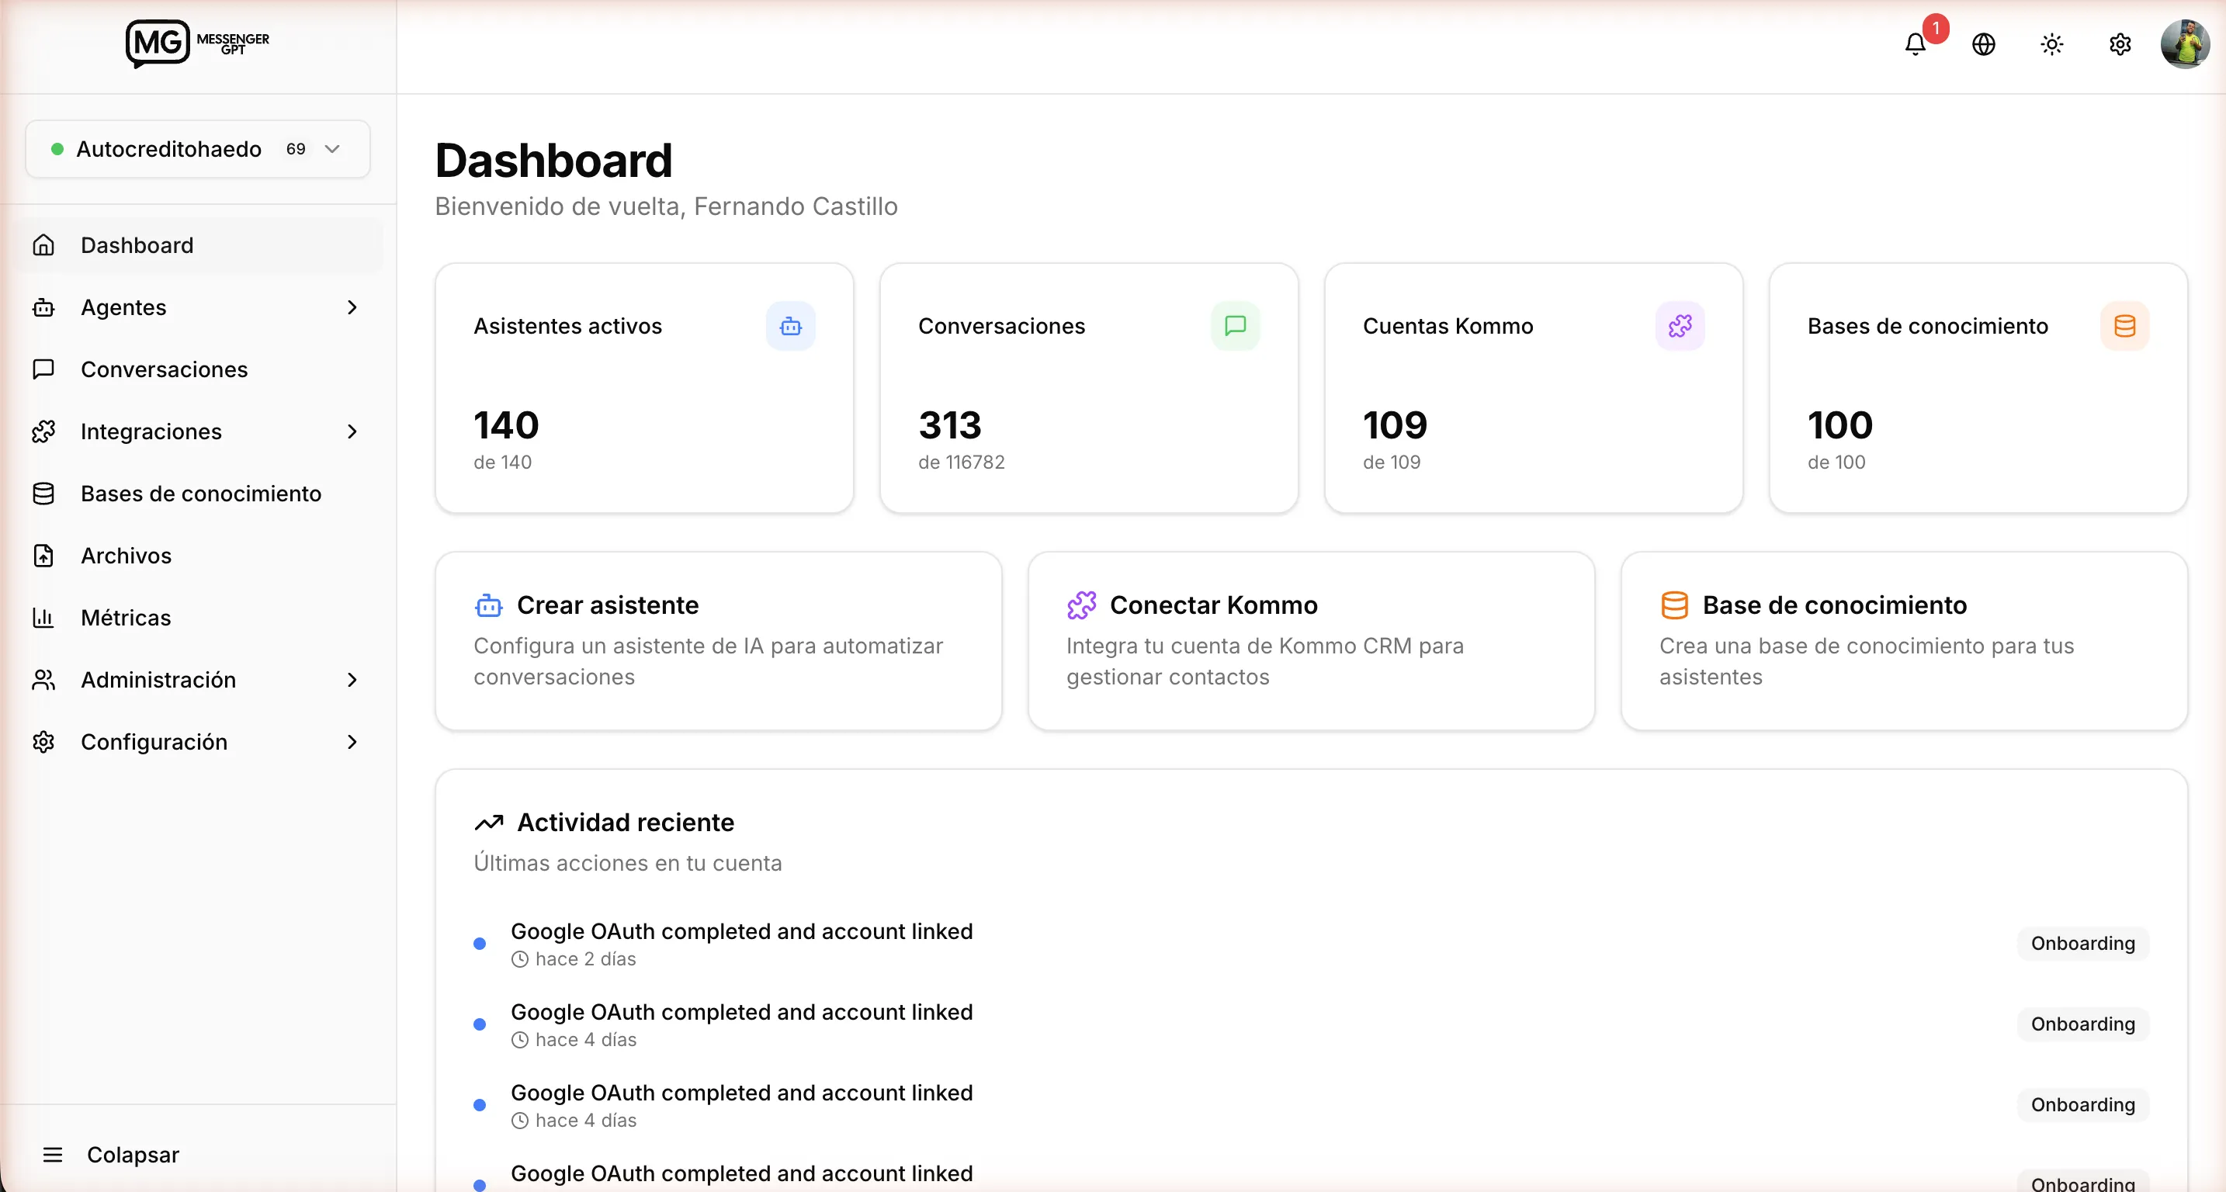This screenshot has height=1192, width=2226.
Task: Open the notifications bell icon
Action: click(x=1915, y=44)
